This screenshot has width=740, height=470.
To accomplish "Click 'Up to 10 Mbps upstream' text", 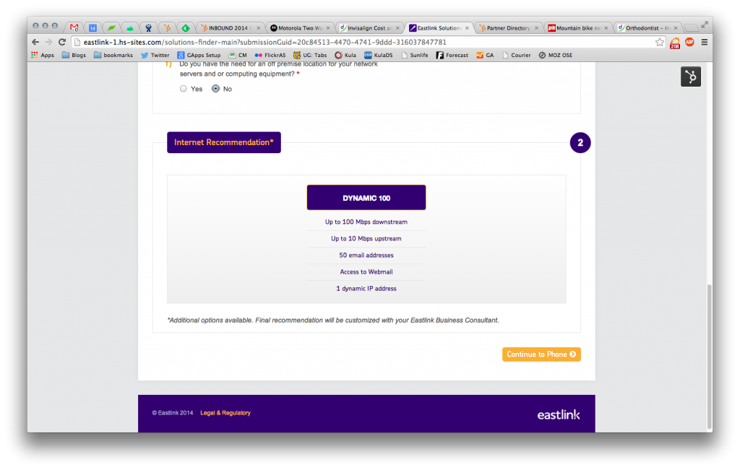I will 366,238.
